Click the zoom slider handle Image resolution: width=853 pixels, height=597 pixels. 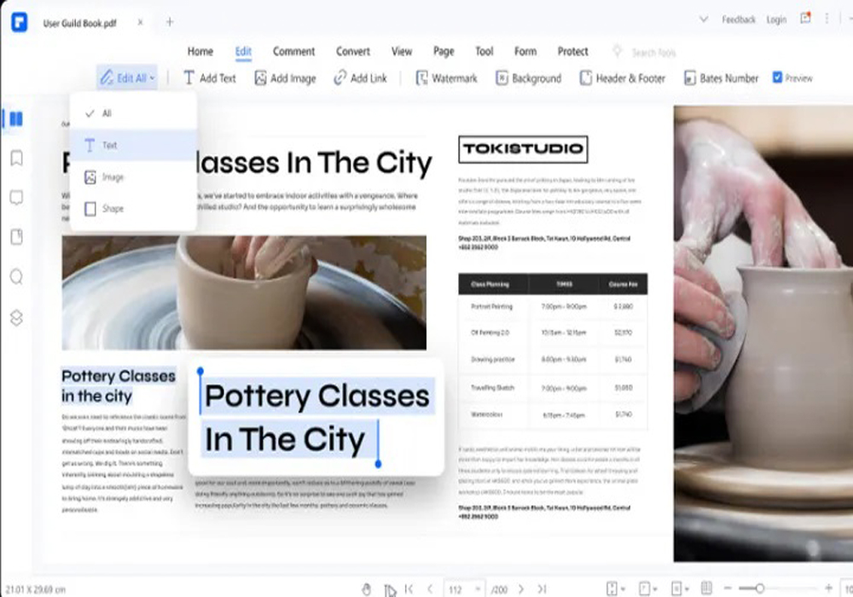pyautogui.click(x=759, y=588)
